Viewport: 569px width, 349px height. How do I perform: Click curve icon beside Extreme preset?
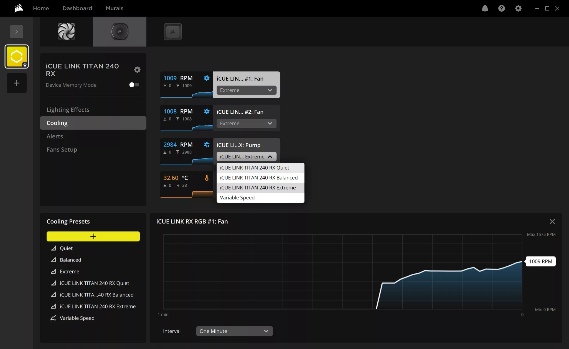point(53,271)
